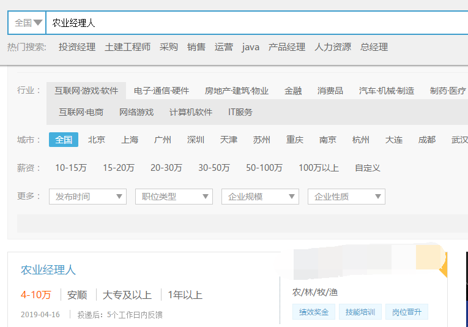Click the search box containing 农业经理人
The height and width of the screenshot is (327, 468).
pos(245,23)
